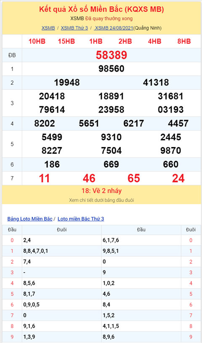Click seventh prize number 46
This screenshot has width=202, height=343.
tap(89, 178)
